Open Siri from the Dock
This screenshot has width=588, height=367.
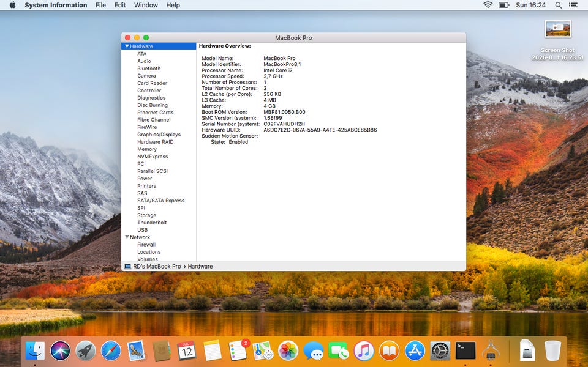pos(60,351)
